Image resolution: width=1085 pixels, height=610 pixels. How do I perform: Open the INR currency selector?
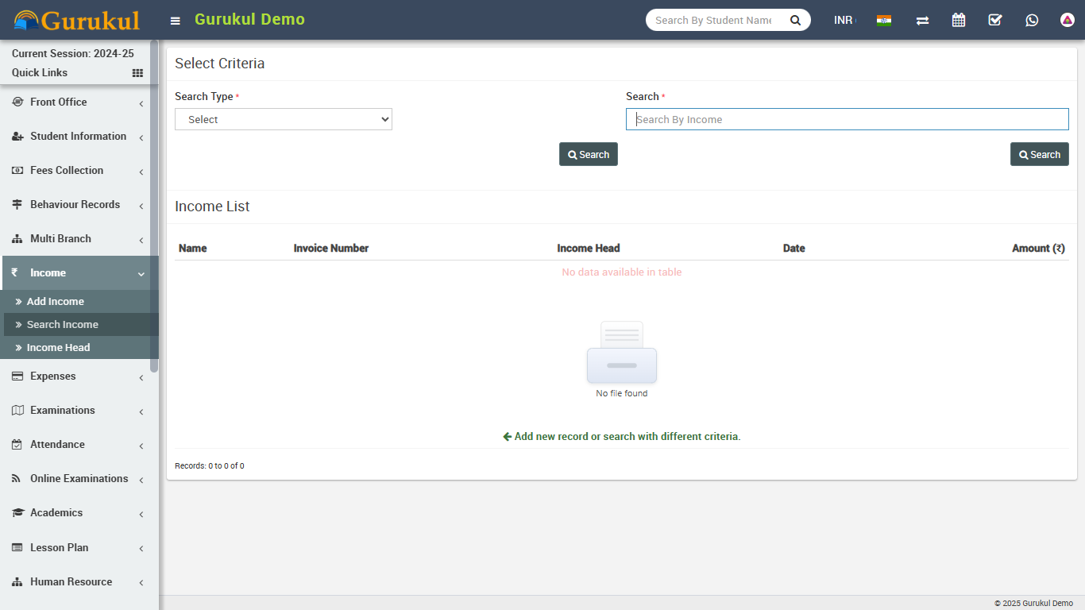click(844, 20)
